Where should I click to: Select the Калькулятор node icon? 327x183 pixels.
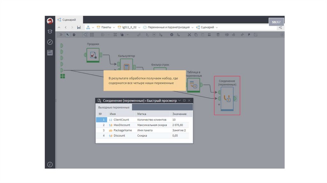[x=126, y=67]
